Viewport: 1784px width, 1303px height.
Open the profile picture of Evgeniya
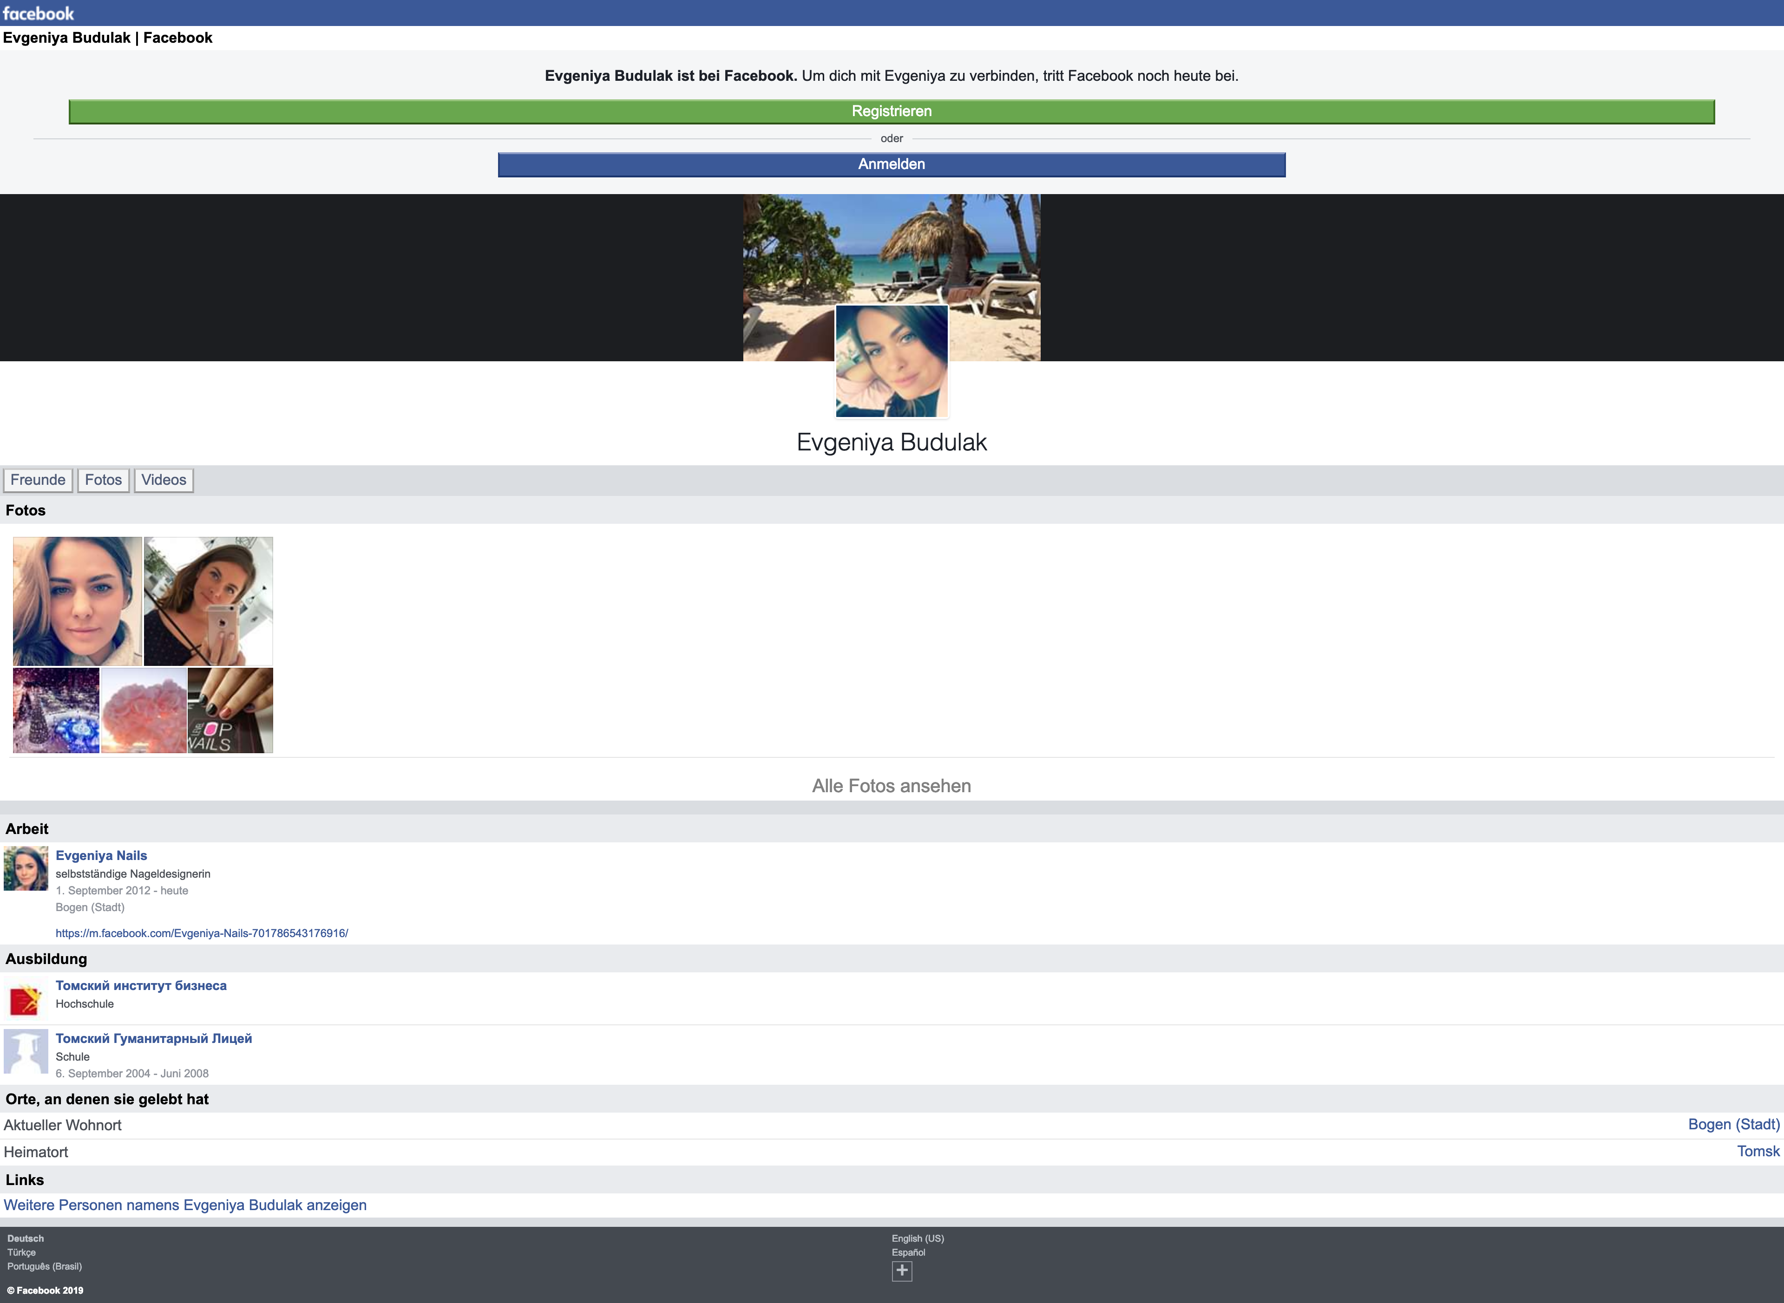(892, 361)
